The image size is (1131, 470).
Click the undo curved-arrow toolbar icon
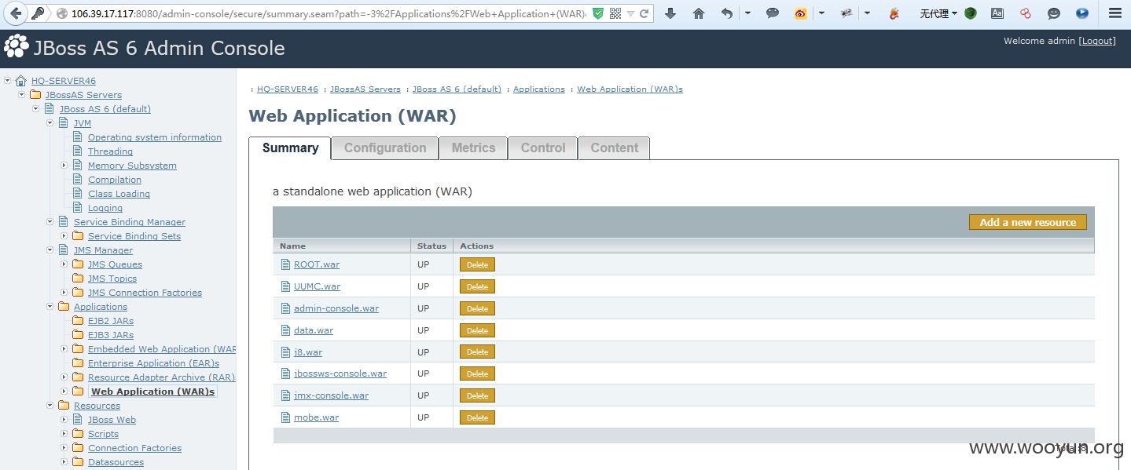[x=727, y=13]
